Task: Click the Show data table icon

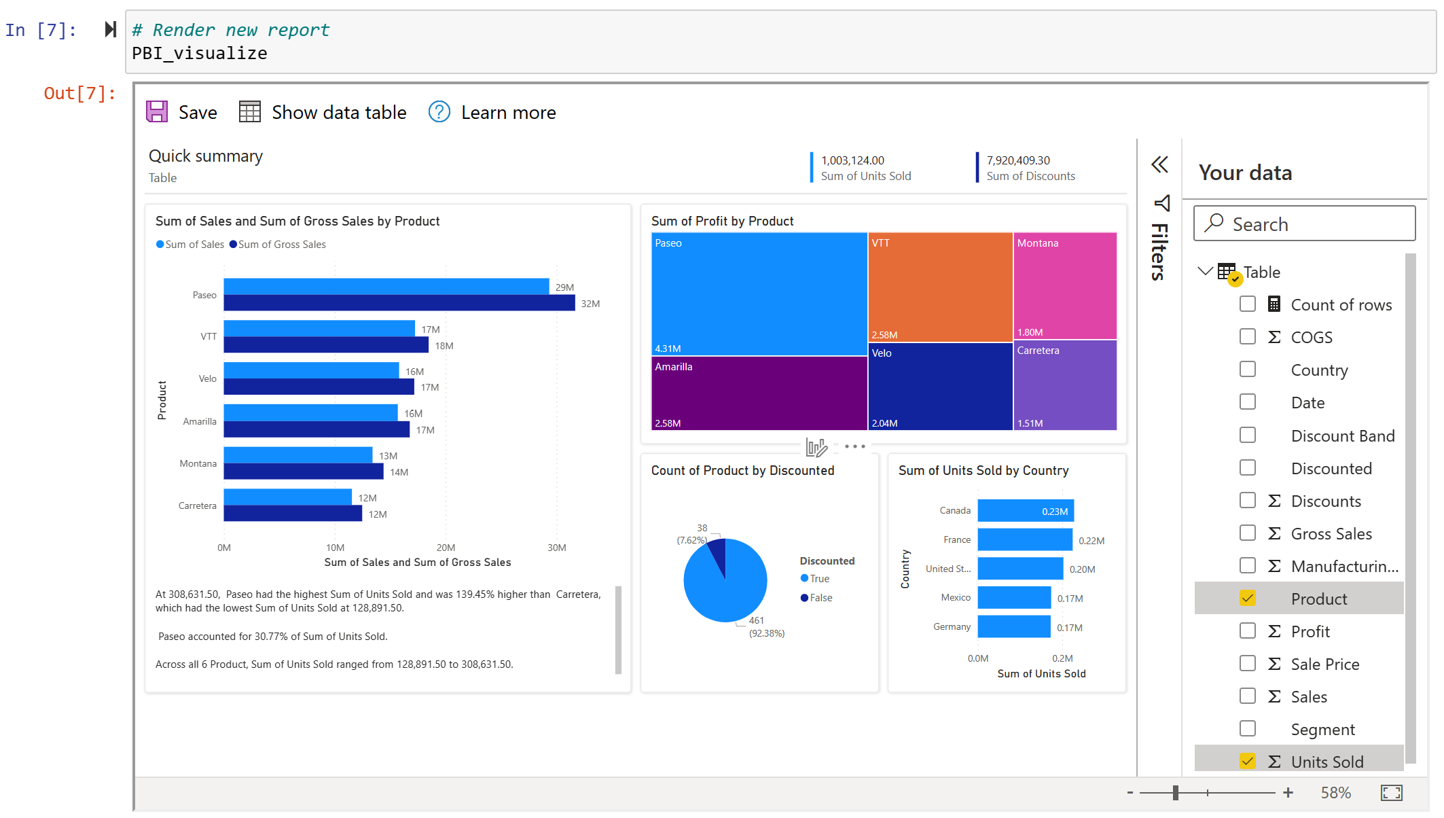Action: pyautogui.click(x=249, y=111)
